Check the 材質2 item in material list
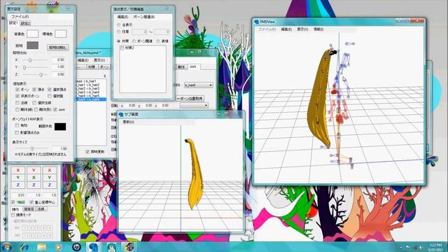The width and height of the screenshot is (448, 252). click(122, 48)
